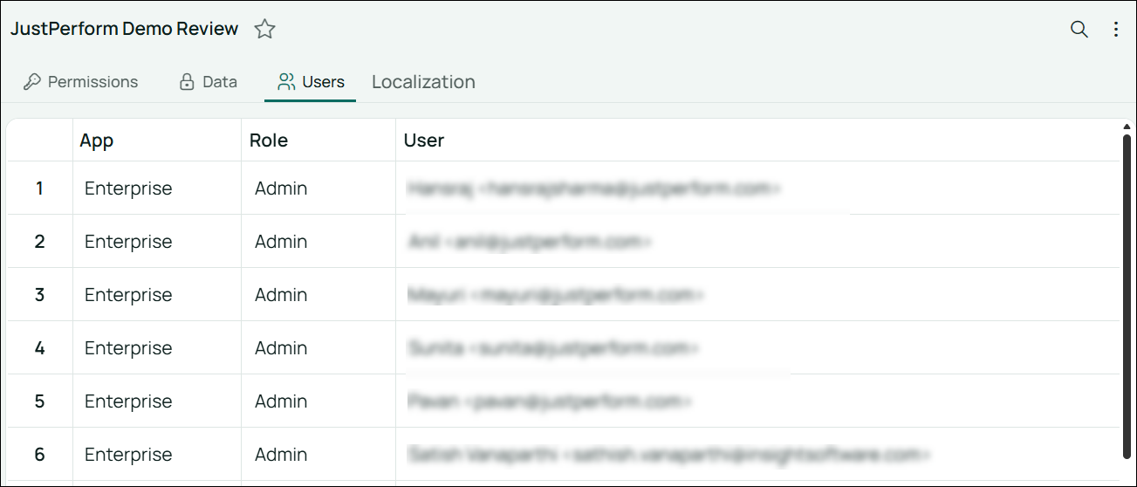Click the scrollbar up arrow
Viewport: 1137px width, 487px height.
1127,127
